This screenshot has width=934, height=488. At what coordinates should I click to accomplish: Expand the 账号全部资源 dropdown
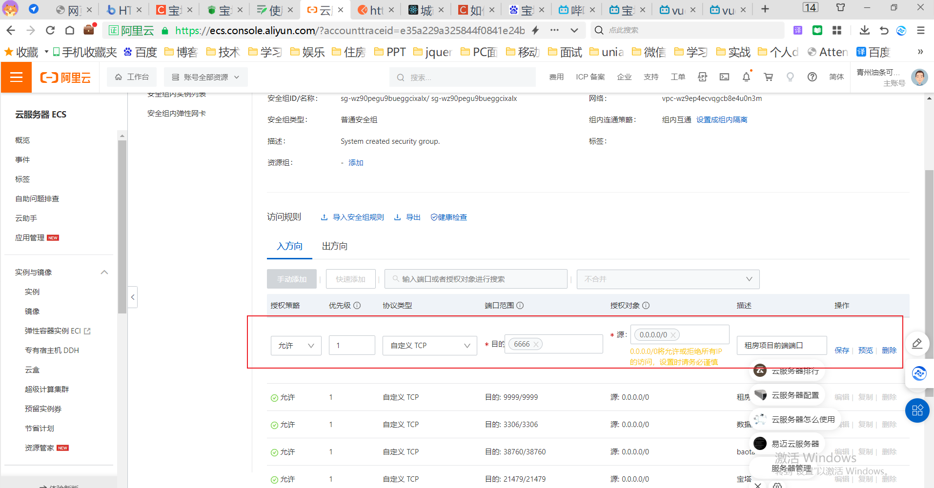(206, 77)
